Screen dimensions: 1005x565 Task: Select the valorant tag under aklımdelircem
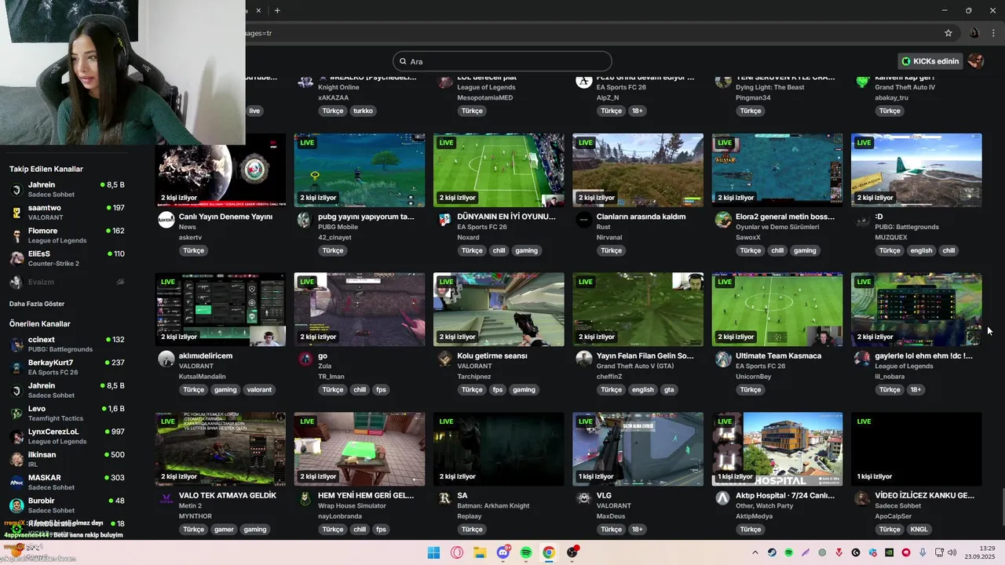pyautogui.click(x=259, y=390)
